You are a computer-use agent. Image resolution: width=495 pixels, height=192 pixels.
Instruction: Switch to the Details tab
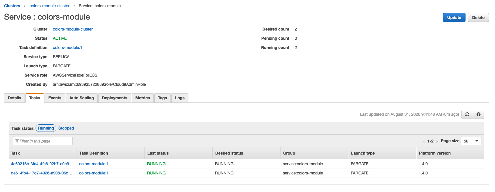[x=14, y=98]
